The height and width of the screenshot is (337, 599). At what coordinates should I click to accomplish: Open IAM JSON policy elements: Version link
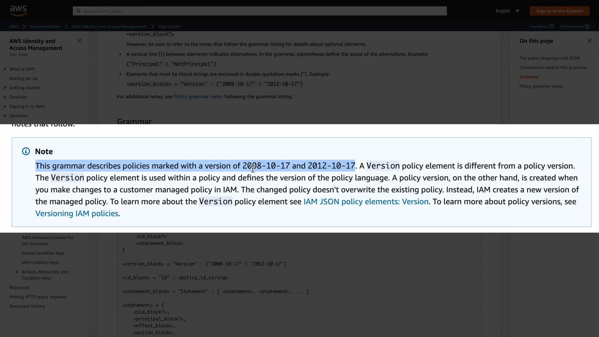(366, 202)
